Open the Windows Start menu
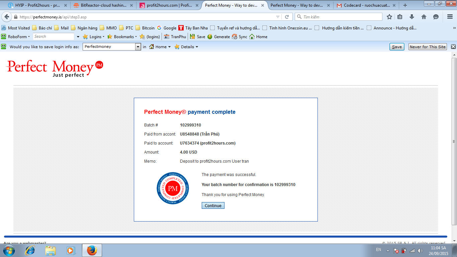Viewport: 457px width, 257px height. click(x=9, y=250)
